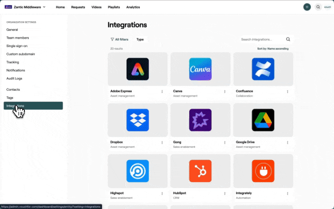Screen dimensions: 334x209
Task: Select the Confluence integration logo
Action: pyautogui.click(x=263, y=69)
